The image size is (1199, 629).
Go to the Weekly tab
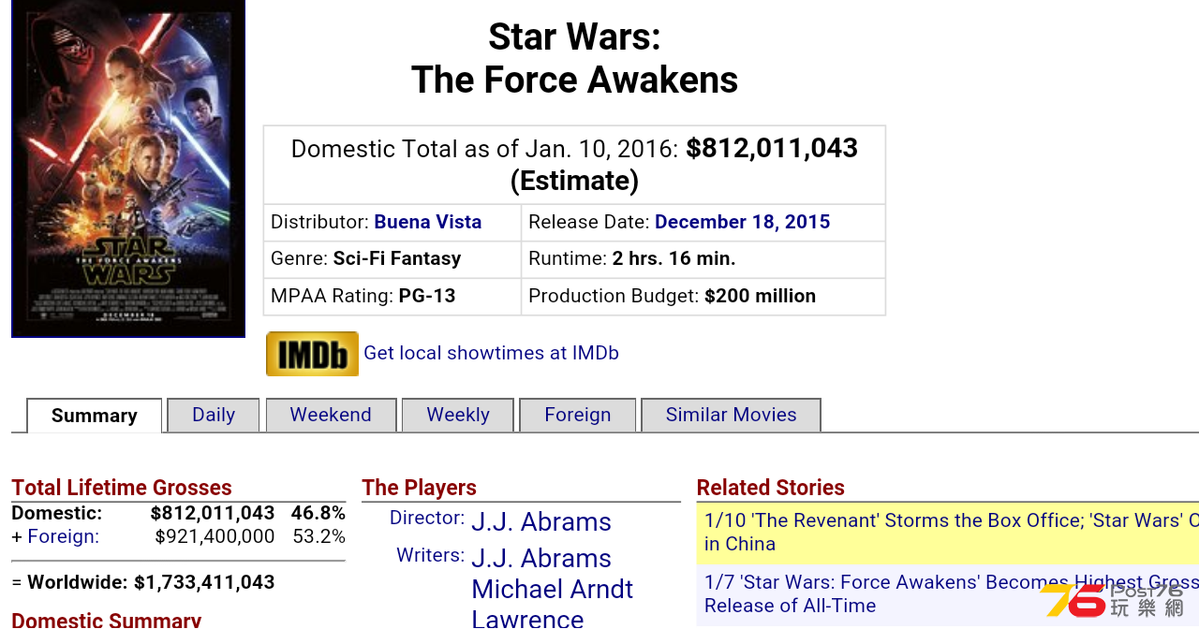[458, 415]
